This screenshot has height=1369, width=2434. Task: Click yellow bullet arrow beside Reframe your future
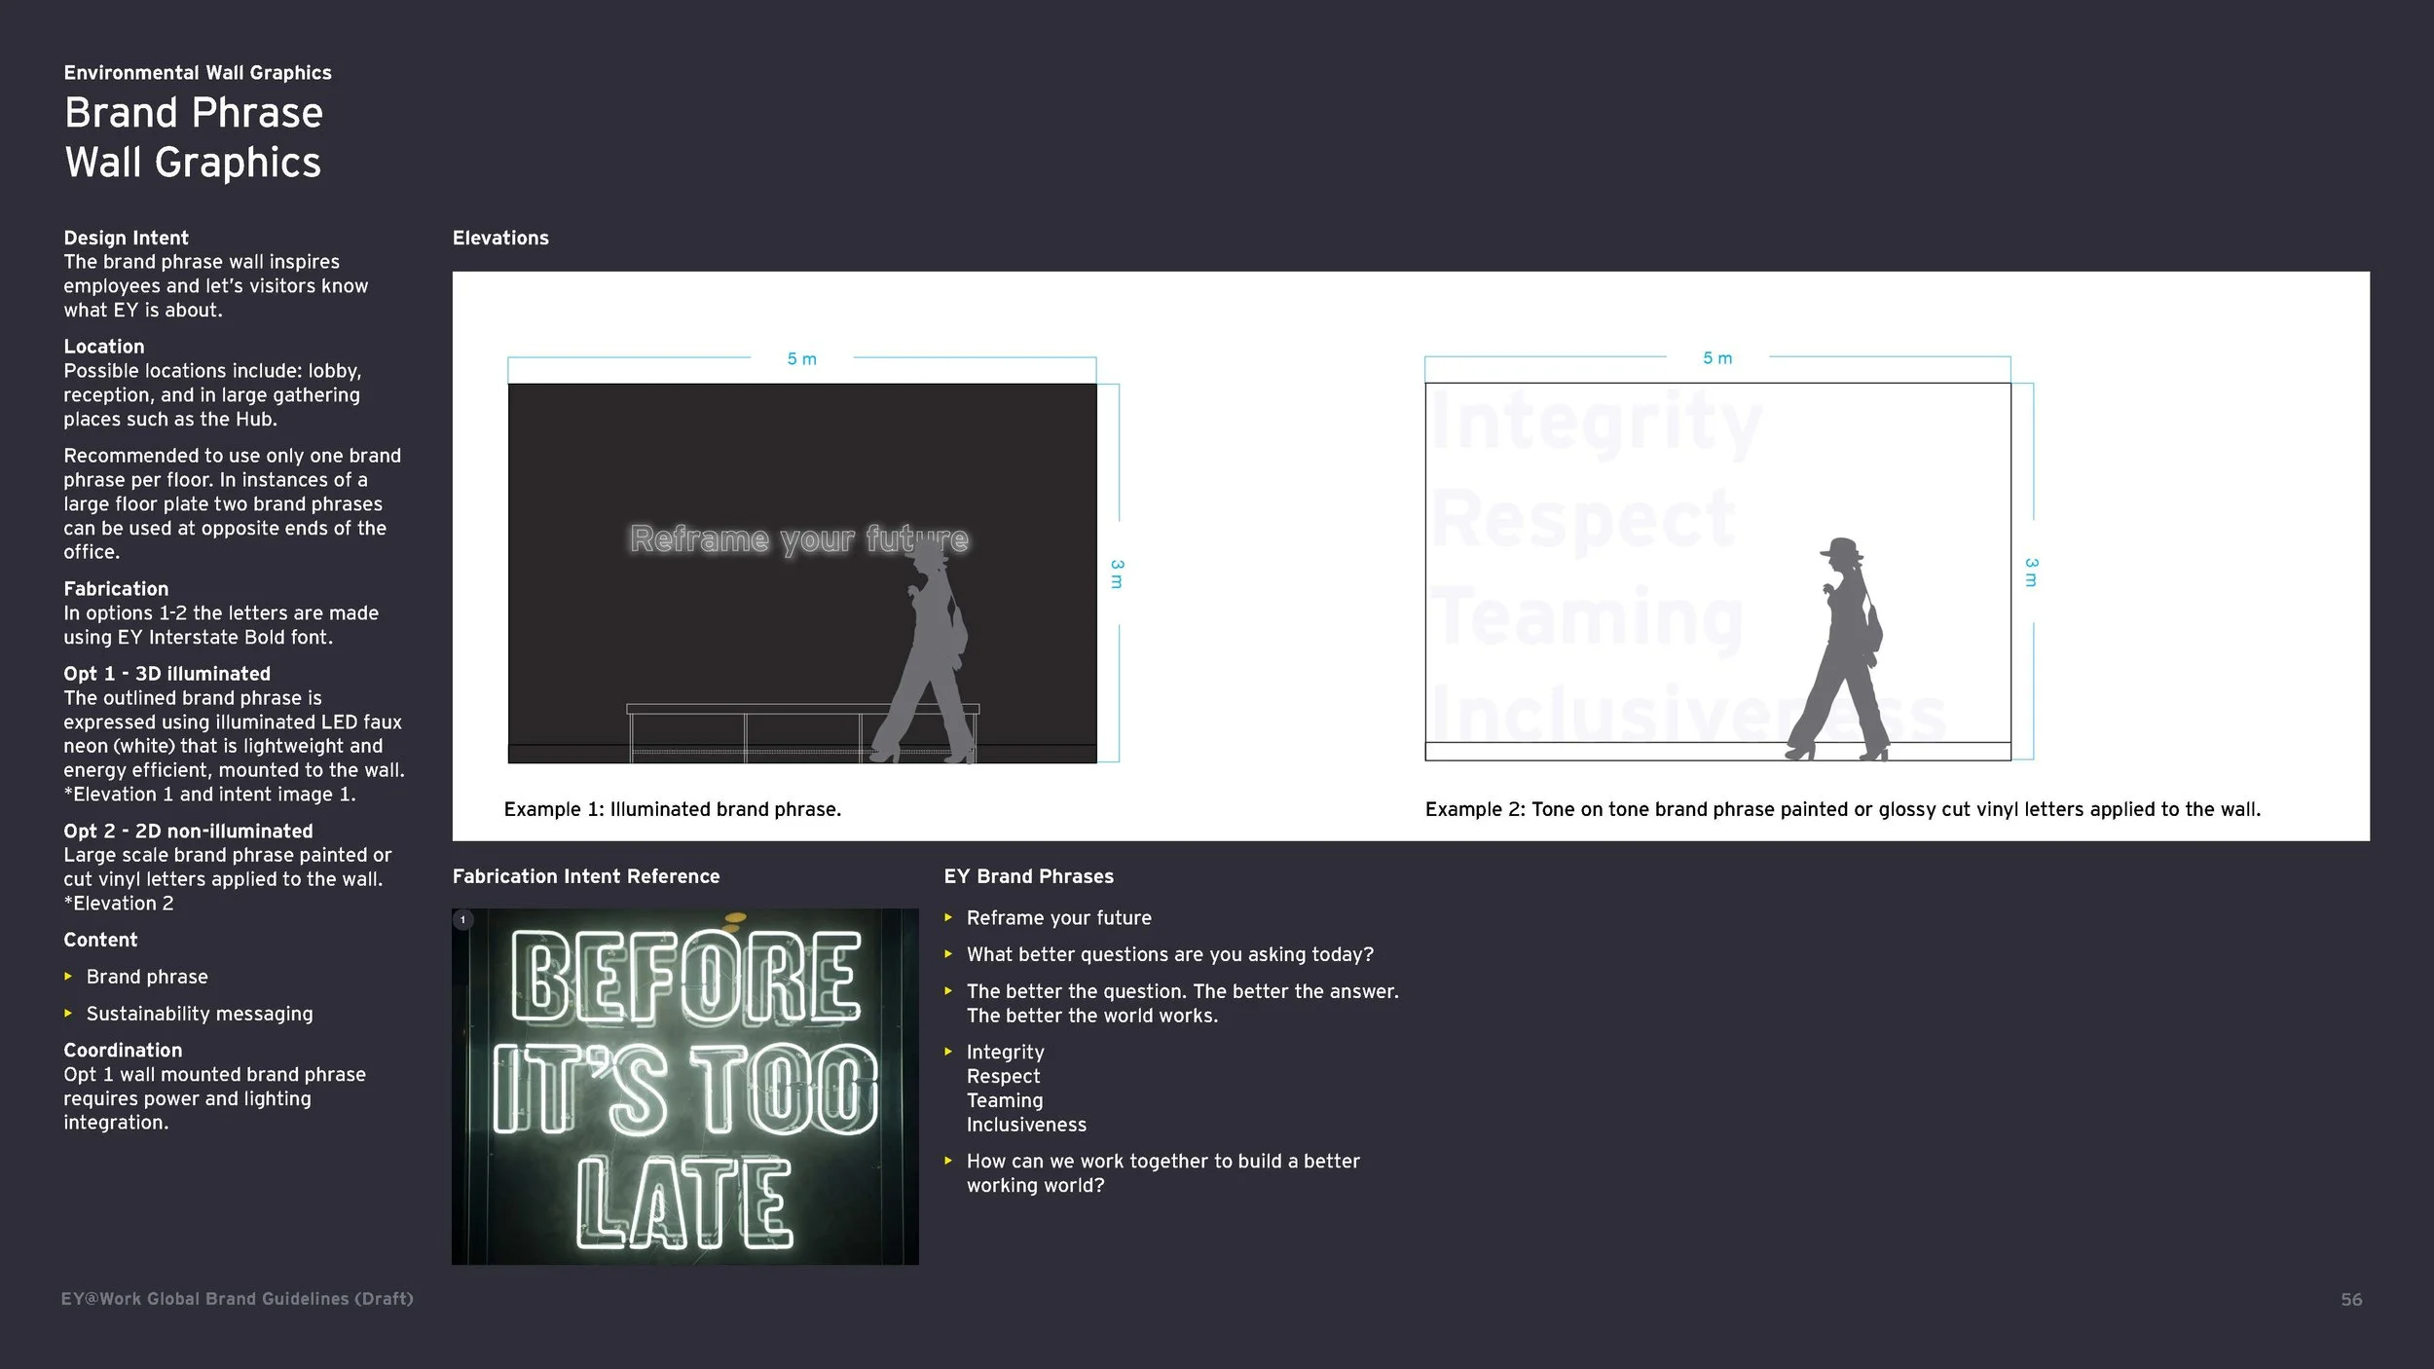coord(948,917)
